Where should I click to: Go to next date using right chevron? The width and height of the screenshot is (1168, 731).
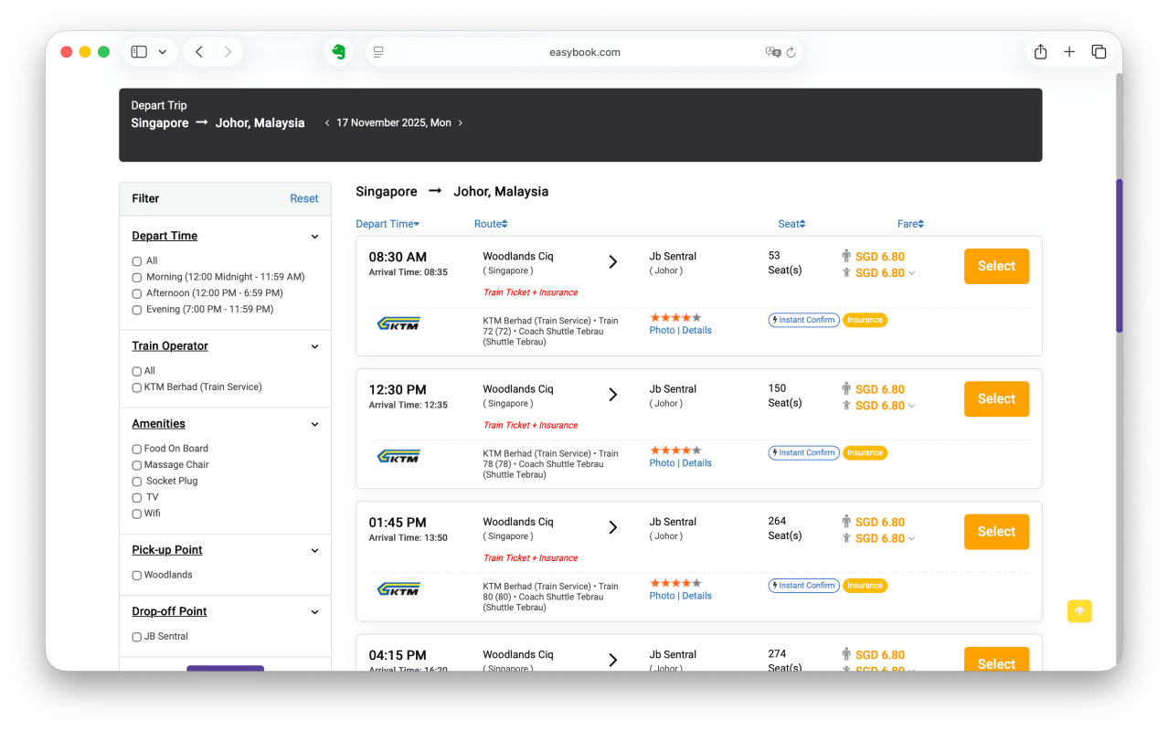coord(461,123)
